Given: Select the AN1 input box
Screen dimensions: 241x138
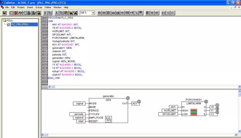Looking at the screenshot, I should (x=174, y=107).
